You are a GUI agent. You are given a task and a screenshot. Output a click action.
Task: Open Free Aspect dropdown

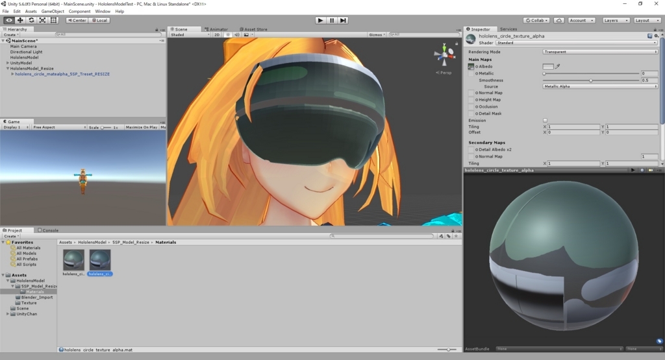(59, 127)
